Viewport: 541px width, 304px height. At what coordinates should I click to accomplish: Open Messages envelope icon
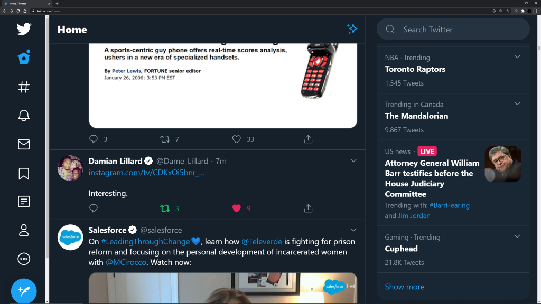pyautogui.click(x=24, y=144)
